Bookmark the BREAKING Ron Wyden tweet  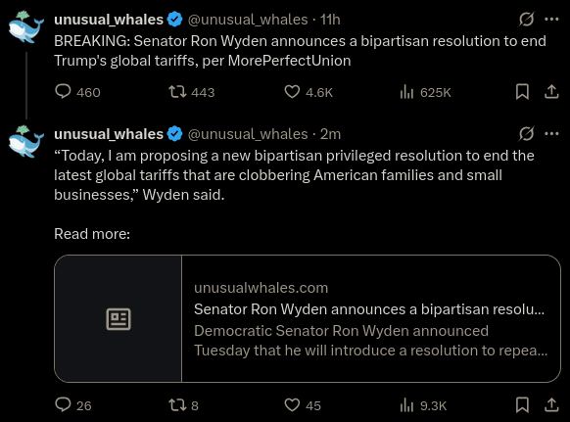point(522,92)
